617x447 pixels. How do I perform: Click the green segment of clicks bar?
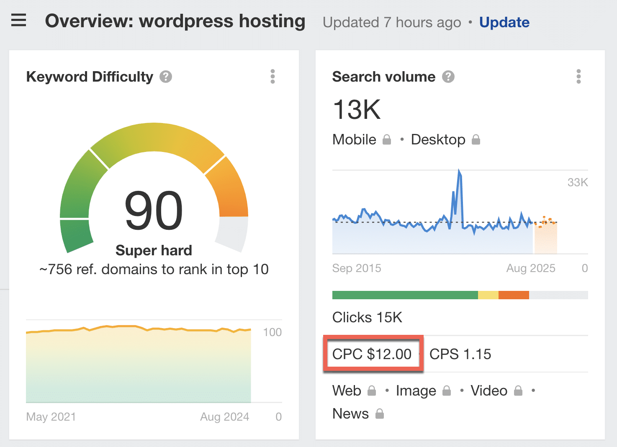pyautogui.click(x=405, y=295)
